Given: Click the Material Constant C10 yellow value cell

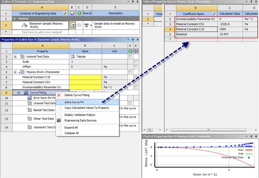Looking at the screenshot, I should pos(85,77).
